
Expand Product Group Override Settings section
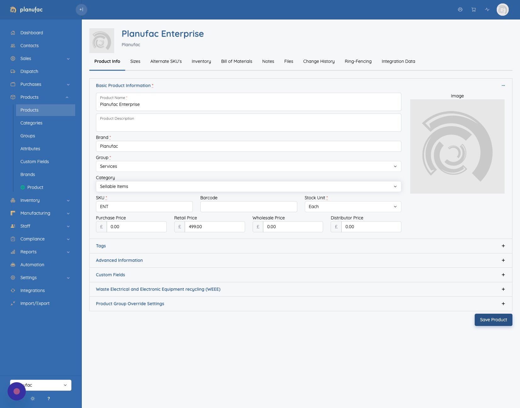click(503, 304)
